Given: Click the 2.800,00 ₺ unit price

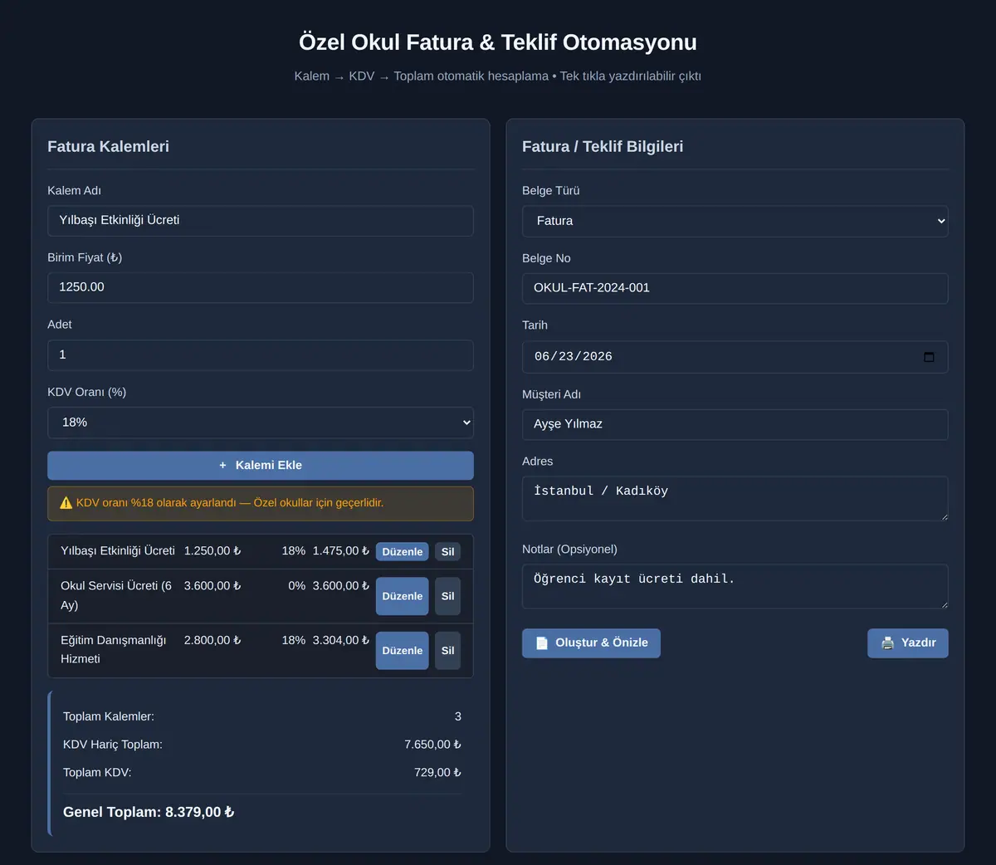Looking at the screenshot, I should [x=212, y=641].
